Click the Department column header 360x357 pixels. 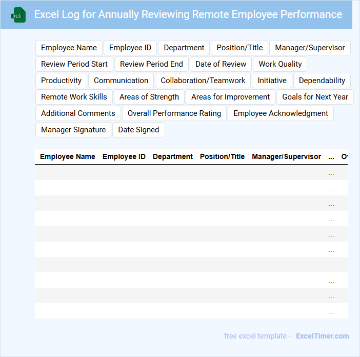click(173, 156)
